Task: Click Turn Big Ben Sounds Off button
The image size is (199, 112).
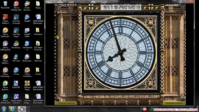Action: (x=174, y=103)
